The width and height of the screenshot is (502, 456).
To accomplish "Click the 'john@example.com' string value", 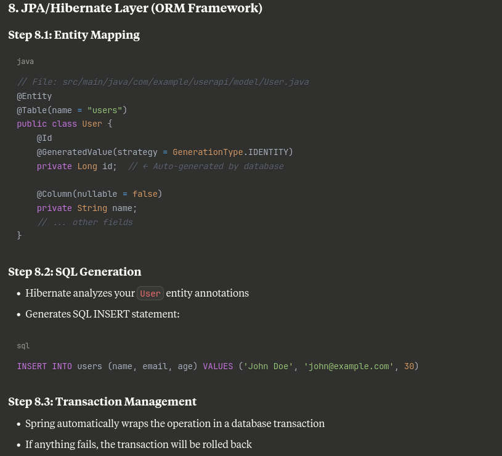I will (x=349, y=367).
